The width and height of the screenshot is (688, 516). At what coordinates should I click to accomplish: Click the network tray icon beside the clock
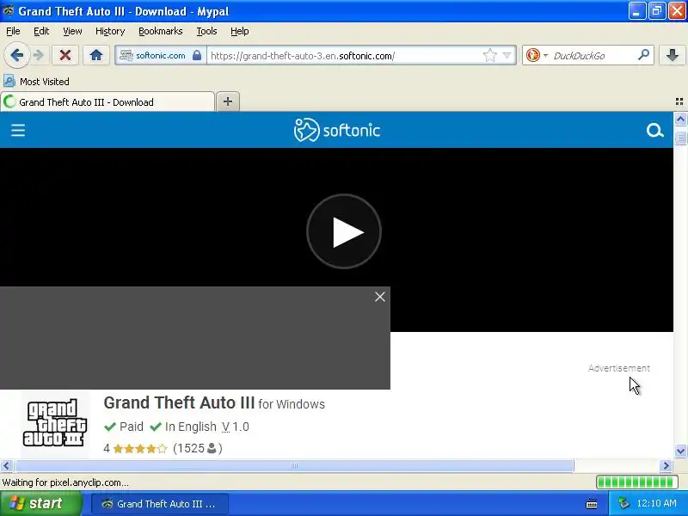point(623,503)
